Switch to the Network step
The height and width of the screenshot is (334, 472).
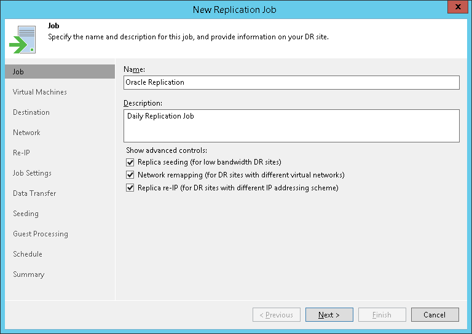(26, 133)
